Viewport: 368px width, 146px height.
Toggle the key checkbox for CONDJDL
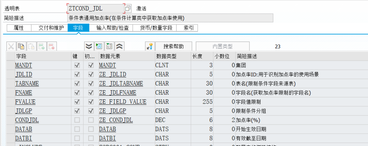click(x=77, y=120)
